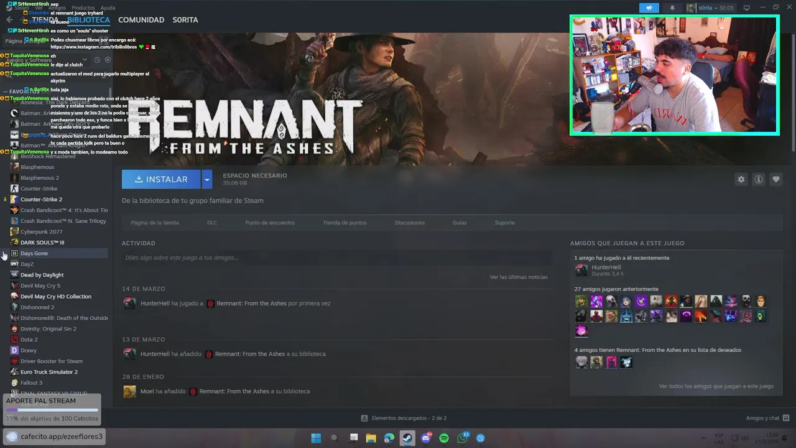Select Cyberpunk 2077 in library list

[x=58, y=231]
